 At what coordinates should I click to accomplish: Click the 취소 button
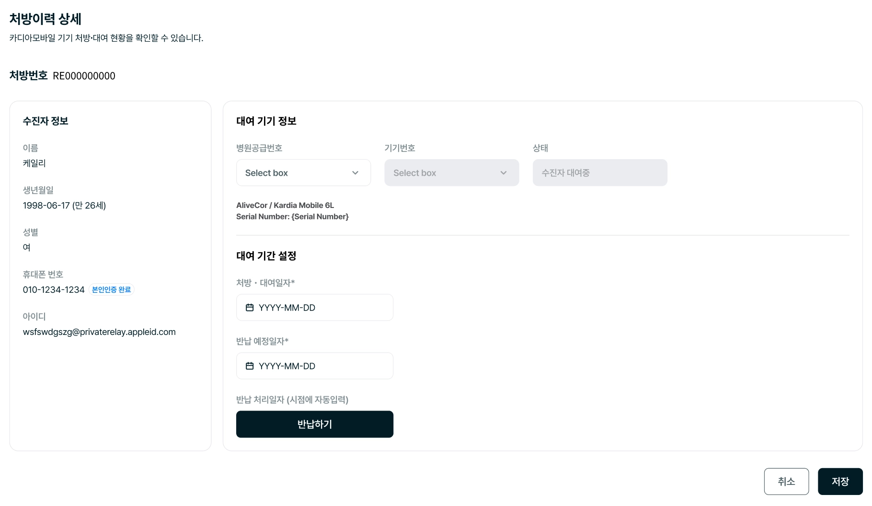[x=786, y=482]
